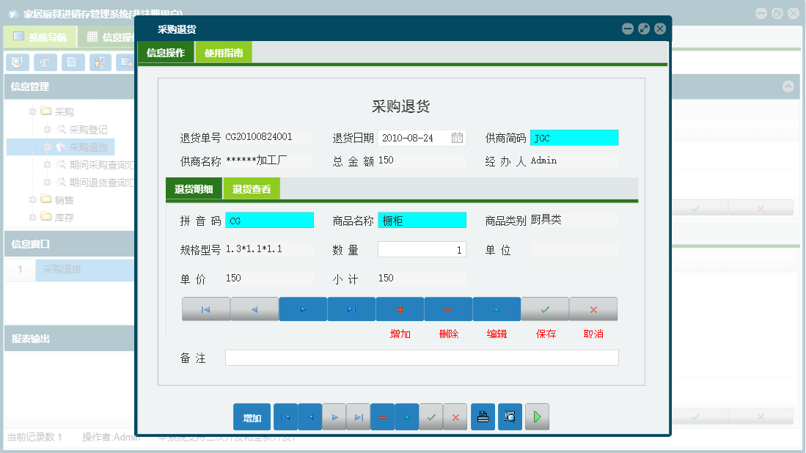The height and width of the screenshot is (453, 806).
Task: Click the 增加 button at the dialog bottom
Action: (x=252, y=416)
